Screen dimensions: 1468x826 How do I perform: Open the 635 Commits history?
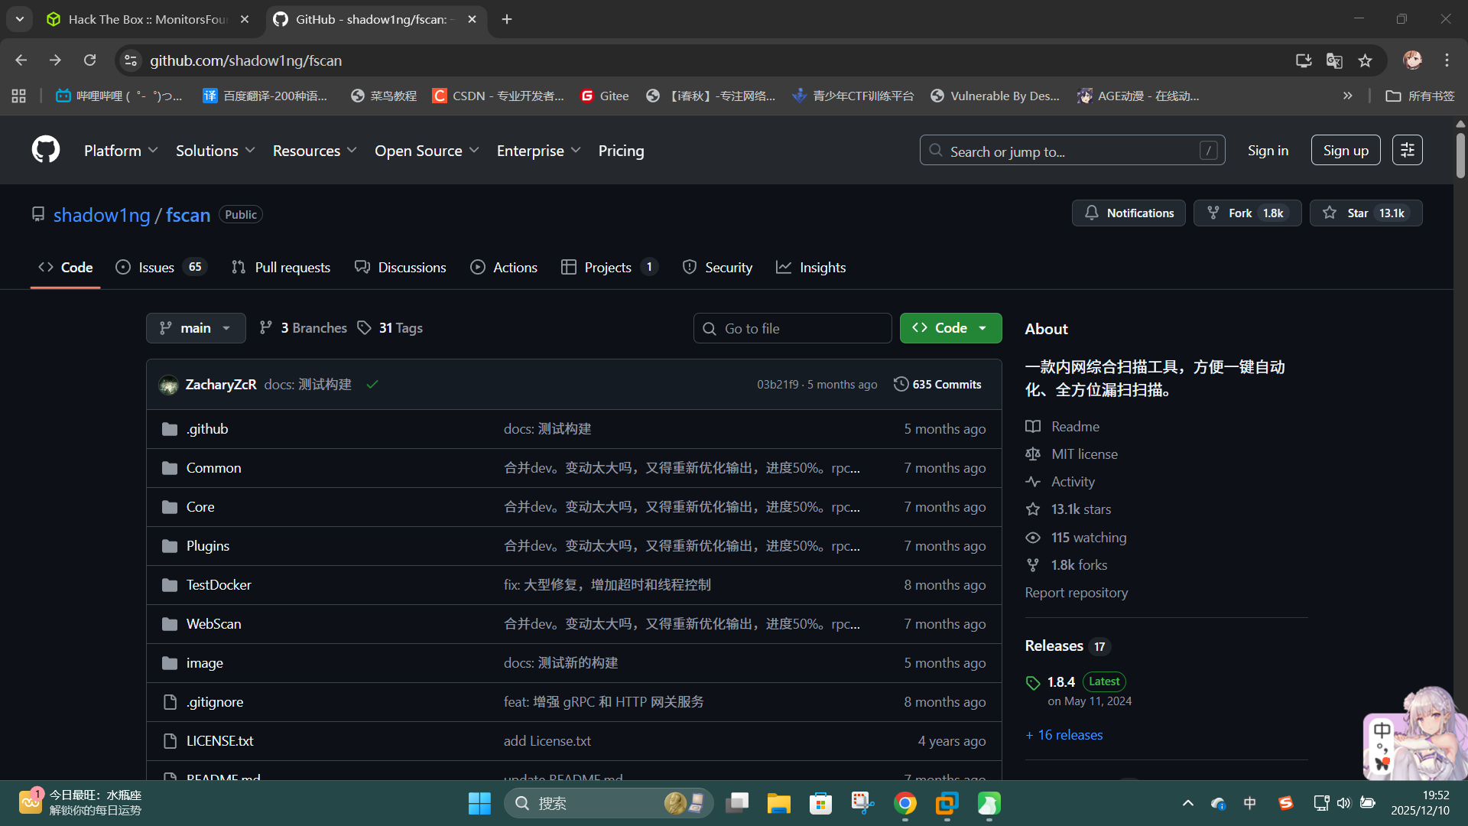(937, 385)
